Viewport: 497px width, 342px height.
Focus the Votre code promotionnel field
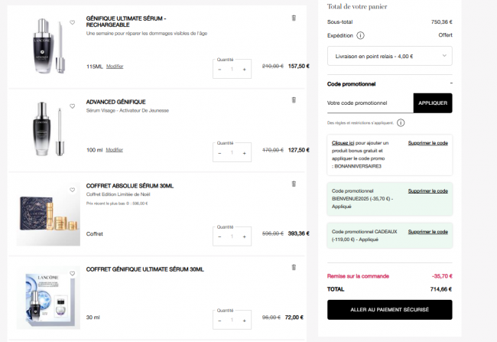coord(369,103)
